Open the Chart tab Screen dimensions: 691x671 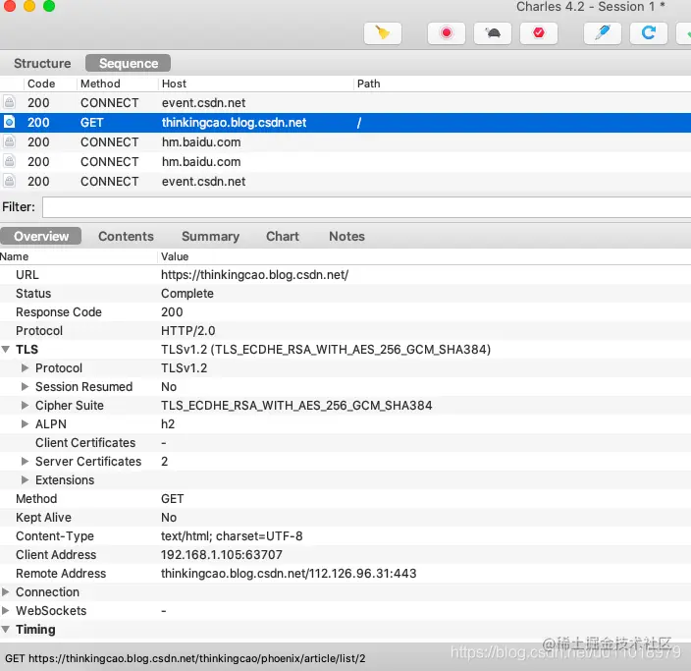[283, 236]
